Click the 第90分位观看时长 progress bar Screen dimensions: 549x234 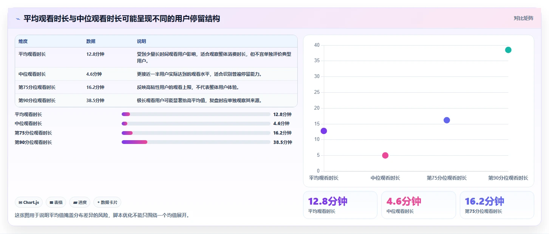tap(196, 142)
